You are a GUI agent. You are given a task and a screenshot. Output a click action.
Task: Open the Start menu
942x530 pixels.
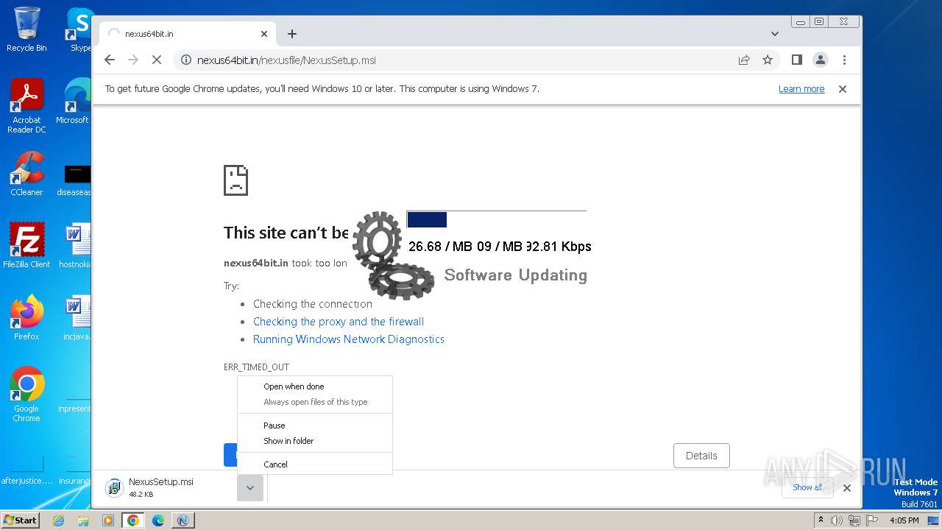pyautogui.click(x=21, y=520)
